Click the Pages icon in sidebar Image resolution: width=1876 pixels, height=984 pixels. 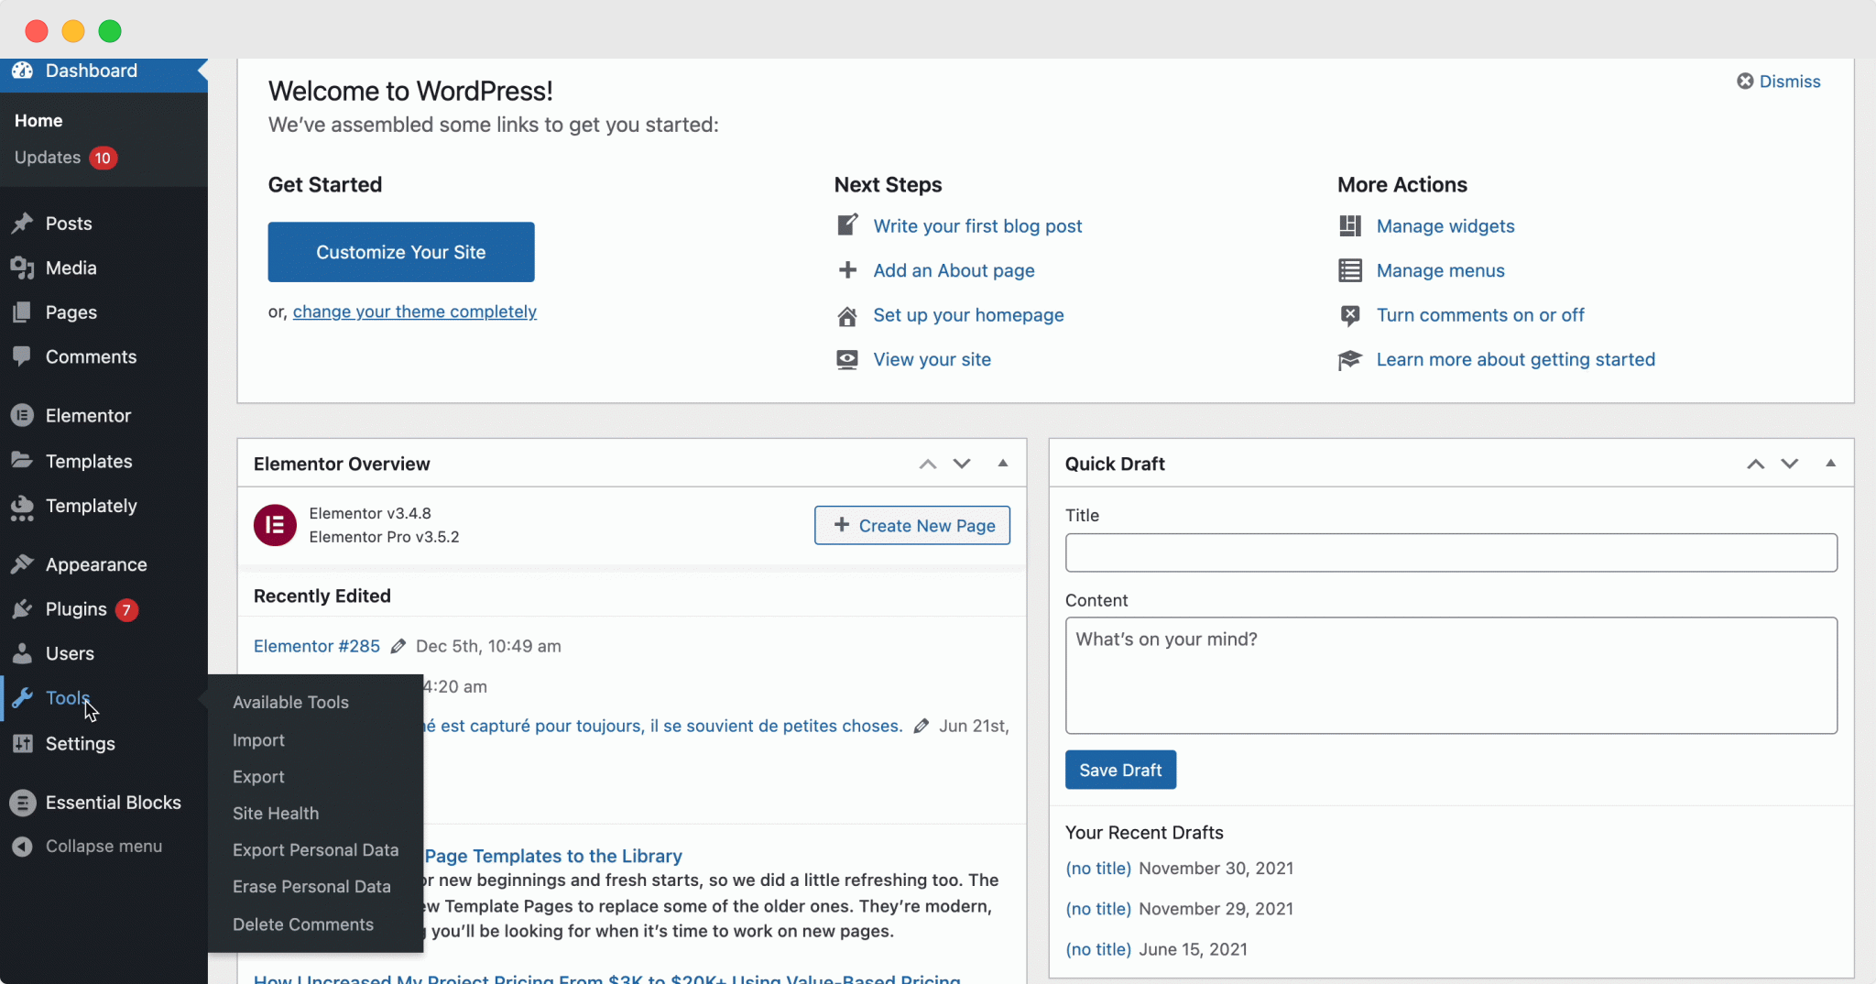22,312
